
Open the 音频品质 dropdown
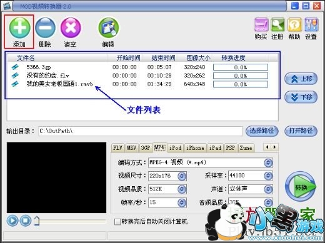pos(268,202)
